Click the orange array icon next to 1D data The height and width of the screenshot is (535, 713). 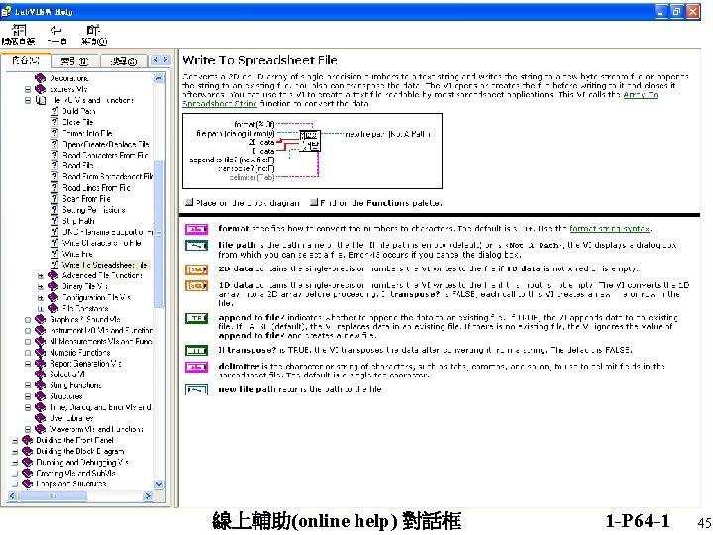point(196,286)
